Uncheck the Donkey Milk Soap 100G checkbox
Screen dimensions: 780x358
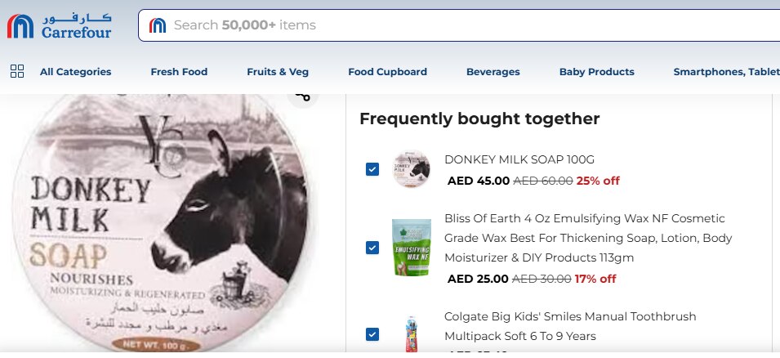click(x=372, y=169)
